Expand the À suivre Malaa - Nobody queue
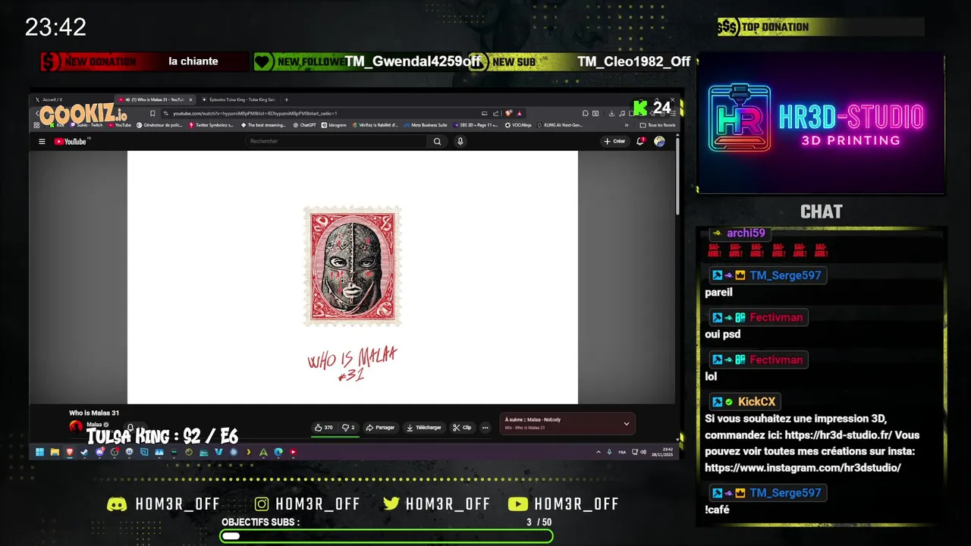Screen dimensions: 971x546 627,424
